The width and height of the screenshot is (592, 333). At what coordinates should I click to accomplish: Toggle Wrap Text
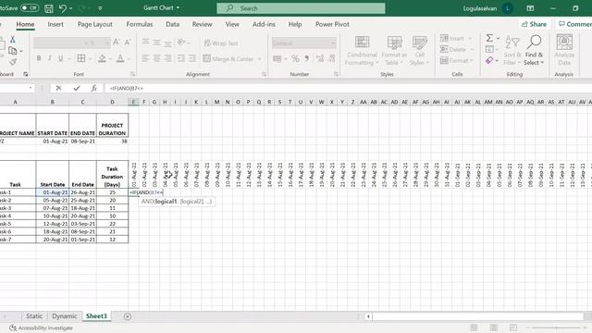tap(221, 43)
